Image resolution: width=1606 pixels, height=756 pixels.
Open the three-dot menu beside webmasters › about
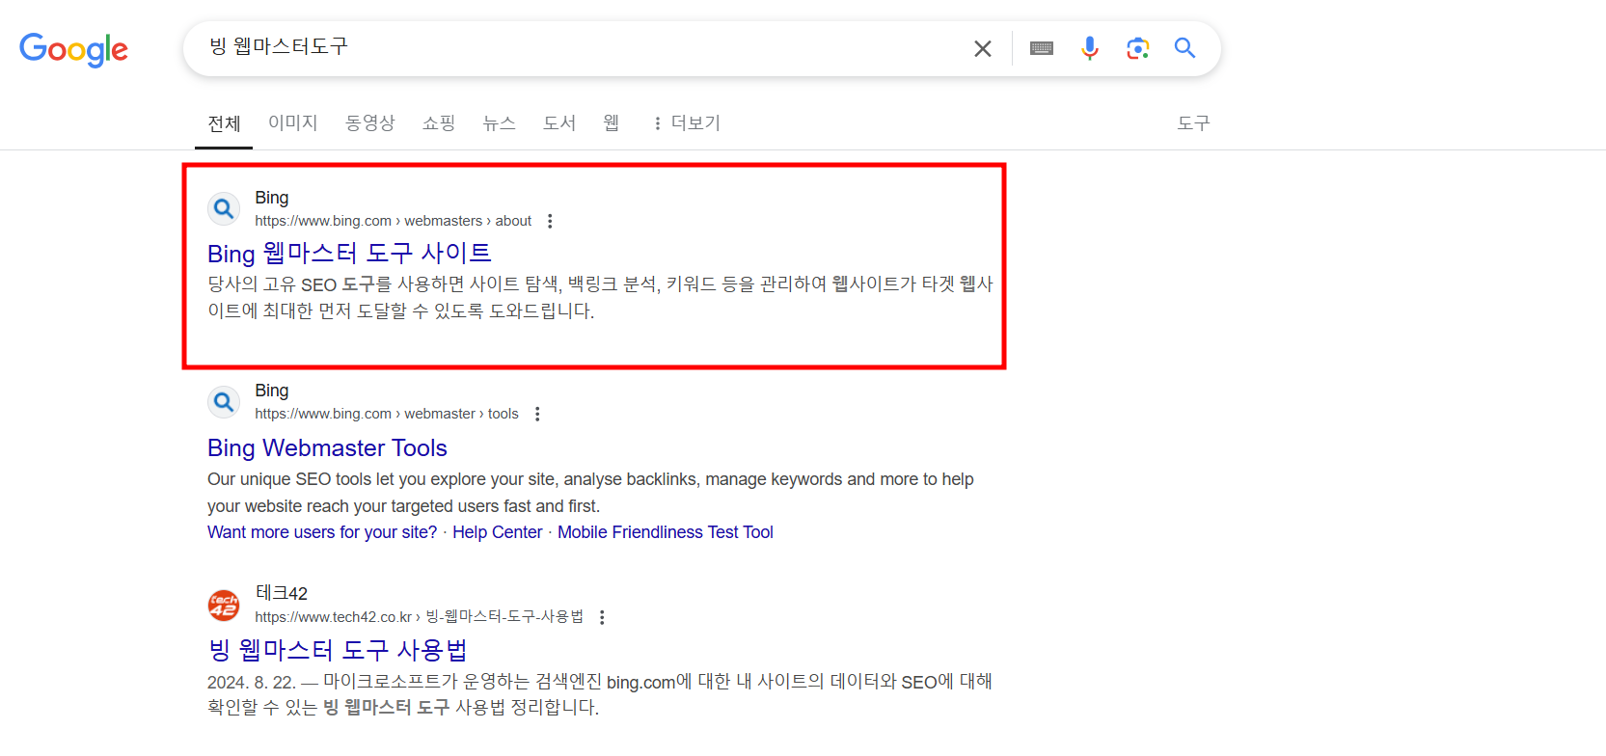point(550,221)
